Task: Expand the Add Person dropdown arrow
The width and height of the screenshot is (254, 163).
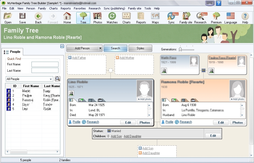Action: click(100, 48)
